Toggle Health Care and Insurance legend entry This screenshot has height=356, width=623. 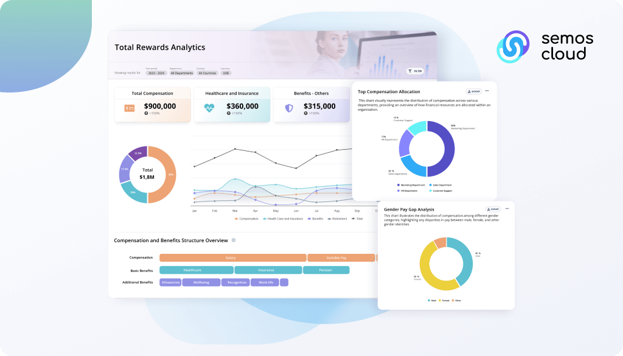(x=283, y=218)
